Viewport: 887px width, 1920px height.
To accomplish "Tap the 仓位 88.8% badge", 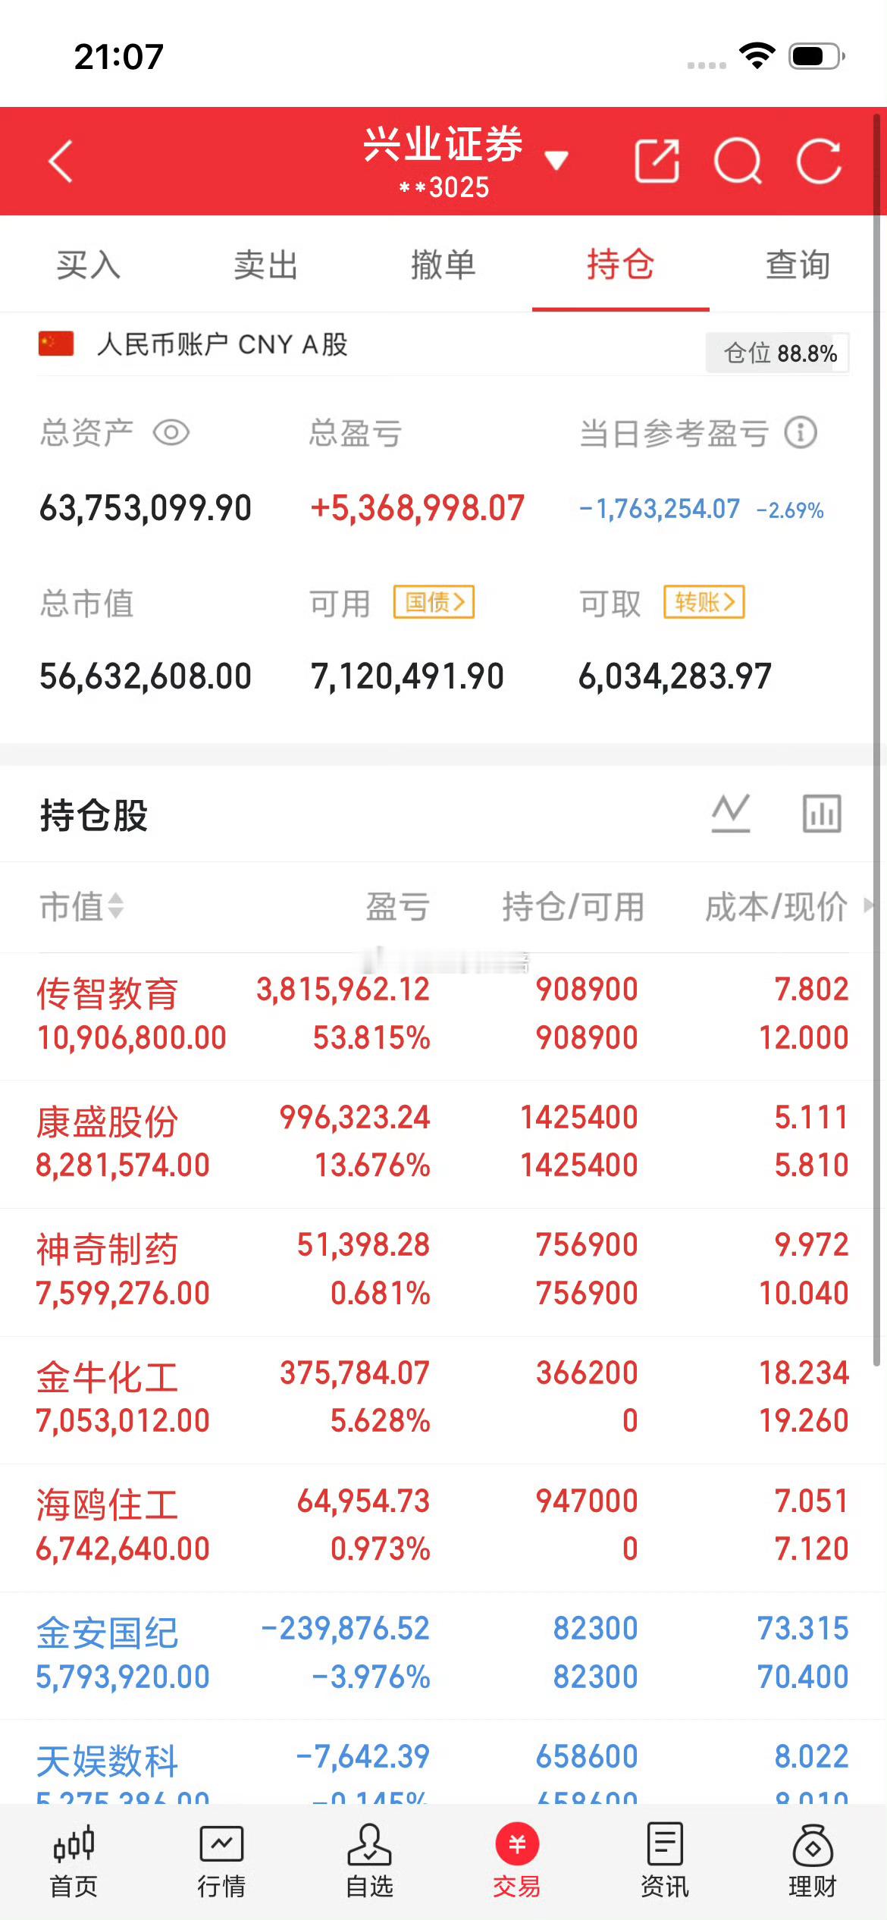I will click(777, 353).
